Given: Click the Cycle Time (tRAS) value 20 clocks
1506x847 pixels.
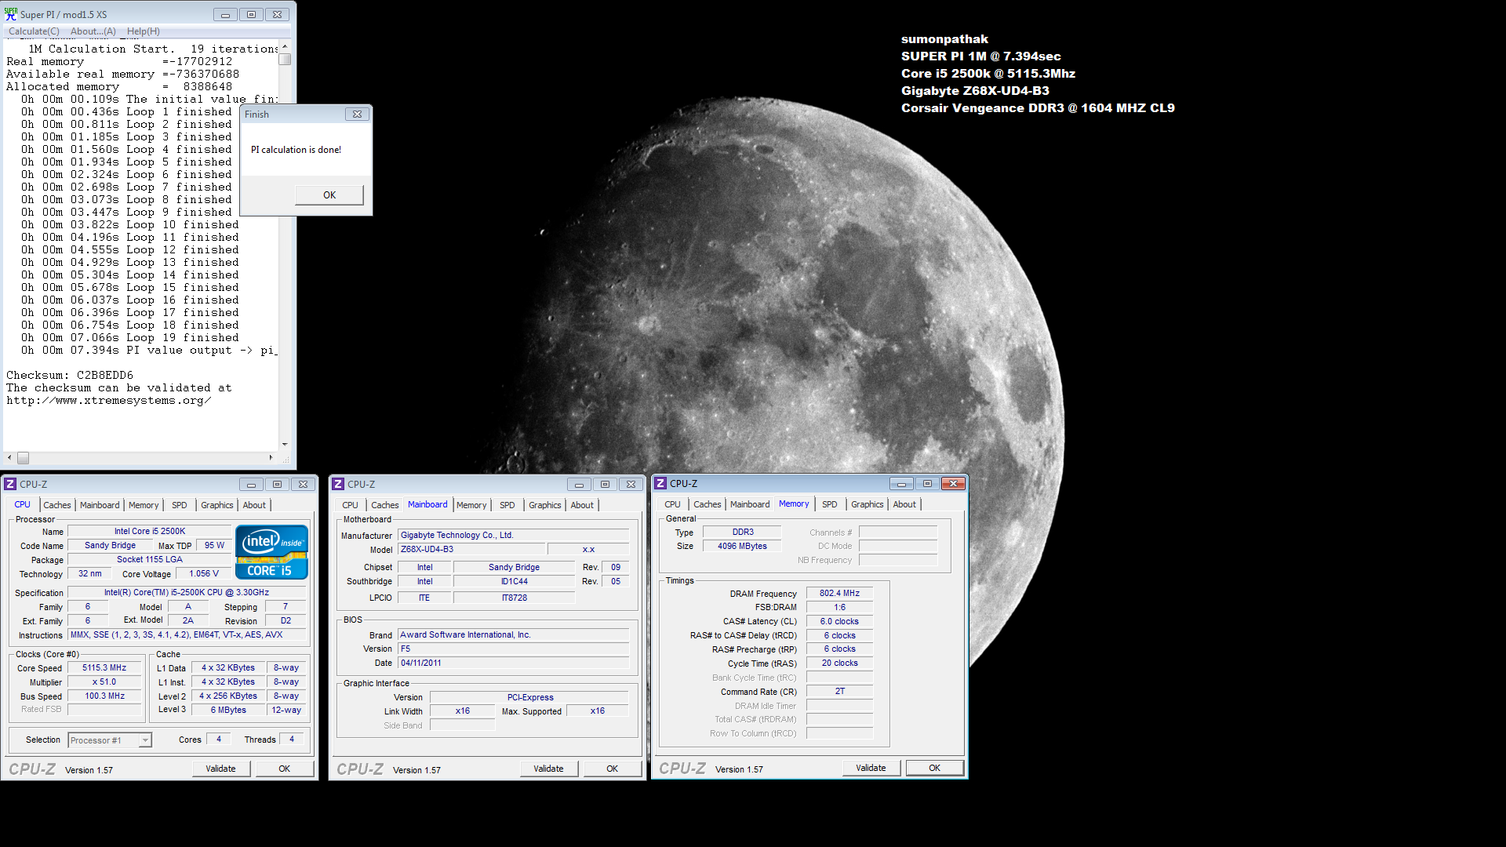Looking at the screenshot, I should pyautogui.click(x=839, y=663).
